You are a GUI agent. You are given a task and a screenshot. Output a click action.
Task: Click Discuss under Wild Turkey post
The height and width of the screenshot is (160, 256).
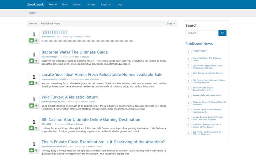pyautogui.click(x=92, y=102)
